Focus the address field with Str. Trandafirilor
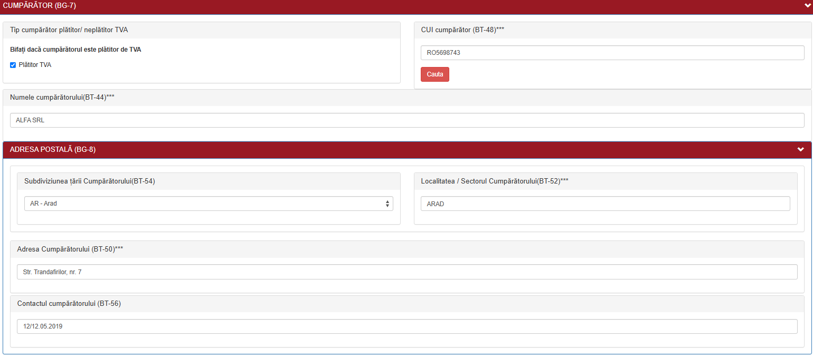This screenshot has width=813, height=357. [x=406, y=272]
